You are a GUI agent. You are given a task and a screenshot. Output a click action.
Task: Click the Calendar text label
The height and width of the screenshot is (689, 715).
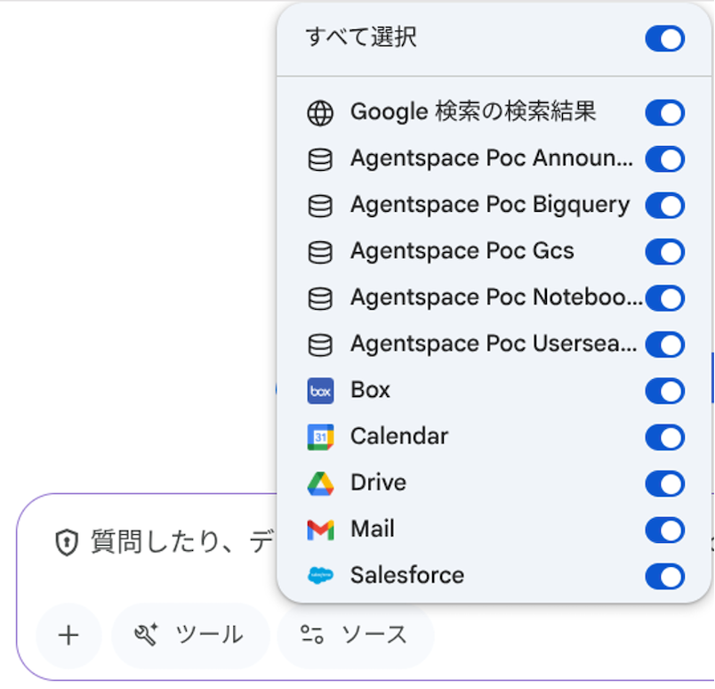(399, 436)
